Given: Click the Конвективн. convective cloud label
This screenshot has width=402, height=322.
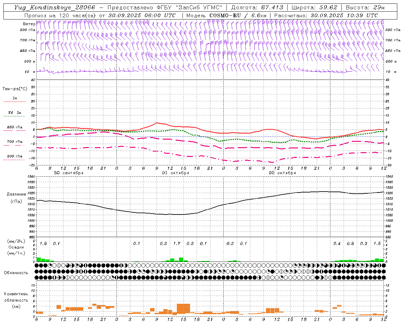Looking at the screenshot, I should click(x=16, y=294).
